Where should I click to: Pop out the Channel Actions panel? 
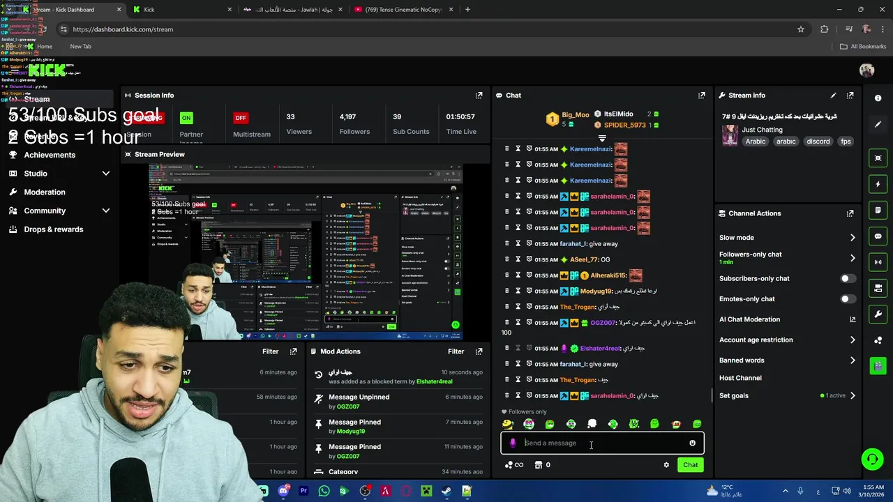click(850, 213)
